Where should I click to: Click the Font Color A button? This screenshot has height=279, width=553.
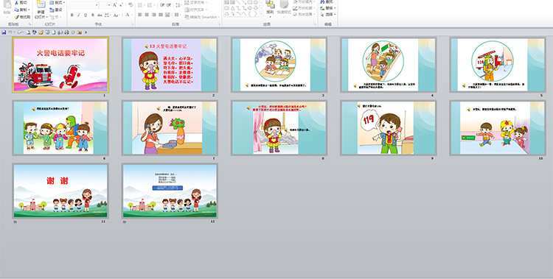tap(128, 15)
